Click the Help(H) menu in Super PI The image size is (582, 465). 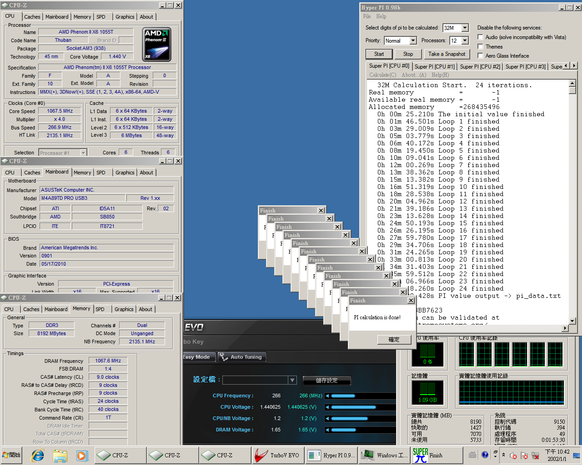(440, 75)
